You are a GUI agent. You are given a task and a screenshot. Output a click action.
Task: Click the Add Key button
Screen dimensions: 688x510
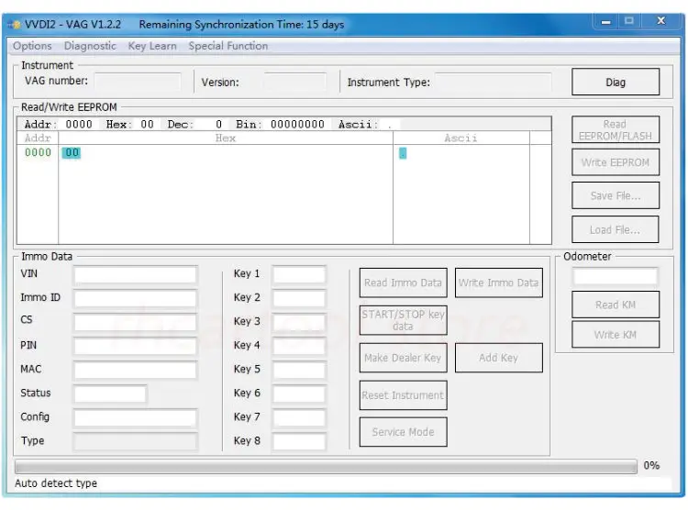tap(498, 358)
